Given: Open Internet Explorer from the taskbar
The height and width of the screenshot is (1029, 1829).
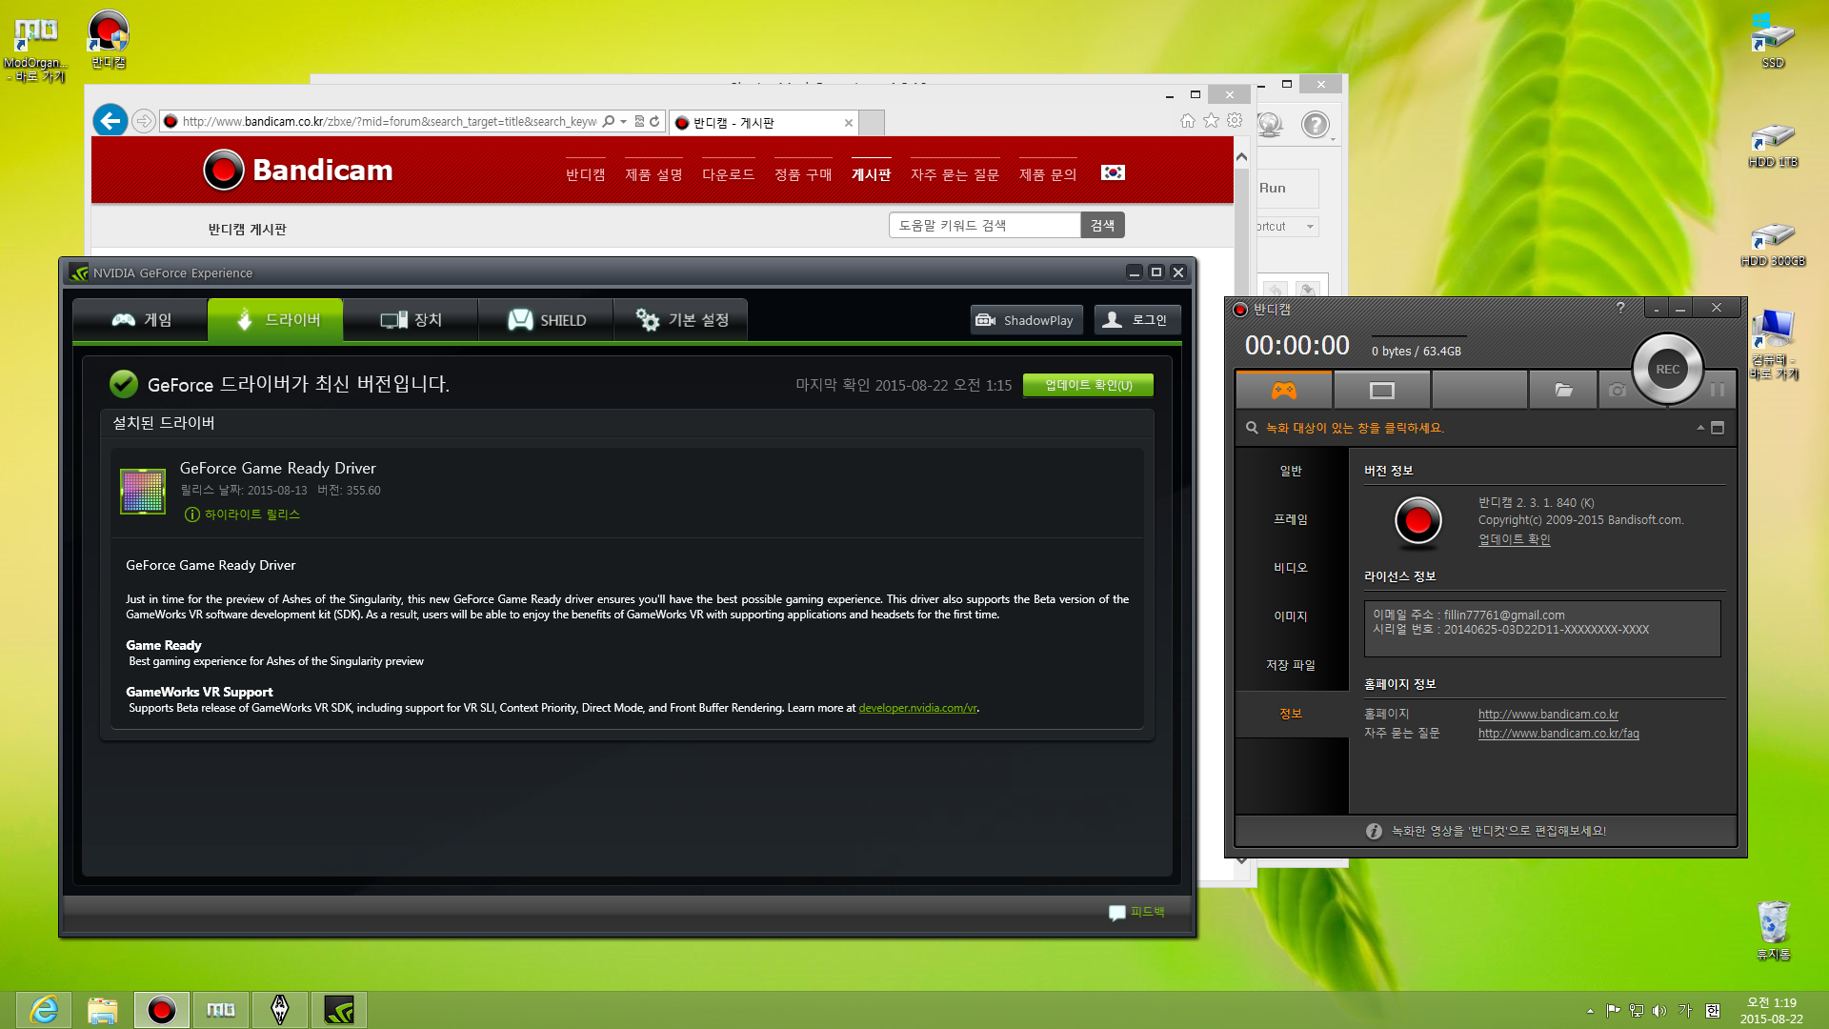Looking at the screenshot, I should tap(44, 1010).
